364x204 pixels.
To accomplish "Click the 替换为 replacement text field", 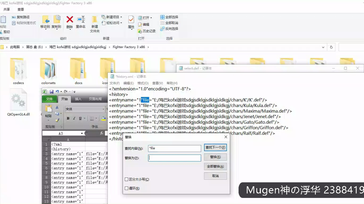I will (174, 158).
